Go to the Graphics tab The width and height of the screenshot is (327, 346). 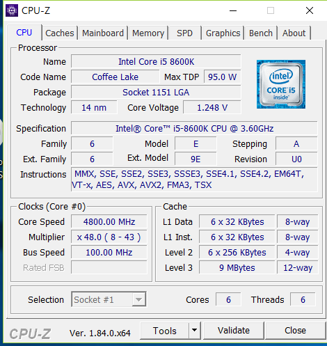coord(223,33)
